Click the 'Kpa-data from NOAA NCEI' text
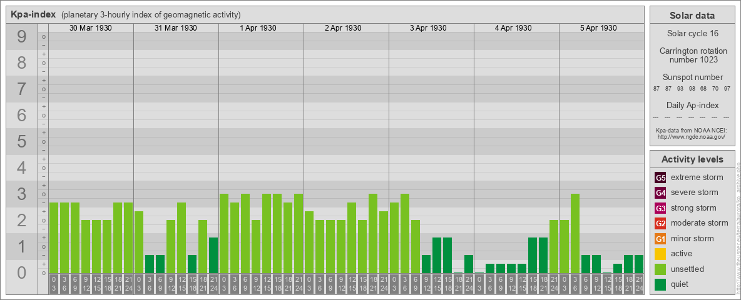Image resolution: width=741 pixels, height=300 pixels. [x=692, y=130]
